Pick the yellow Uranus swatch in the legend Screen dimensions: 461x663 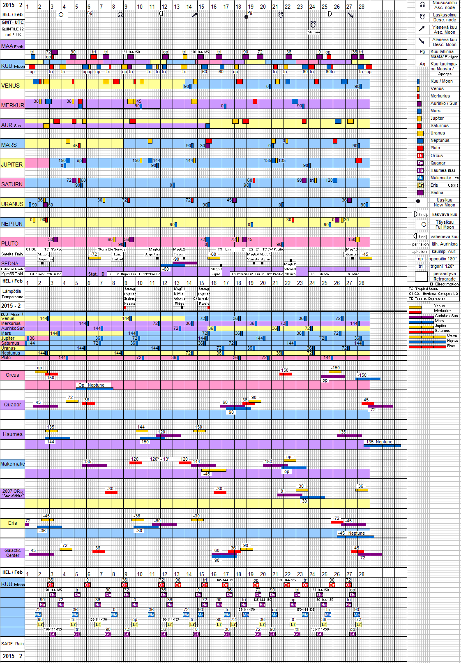[420, 133]
